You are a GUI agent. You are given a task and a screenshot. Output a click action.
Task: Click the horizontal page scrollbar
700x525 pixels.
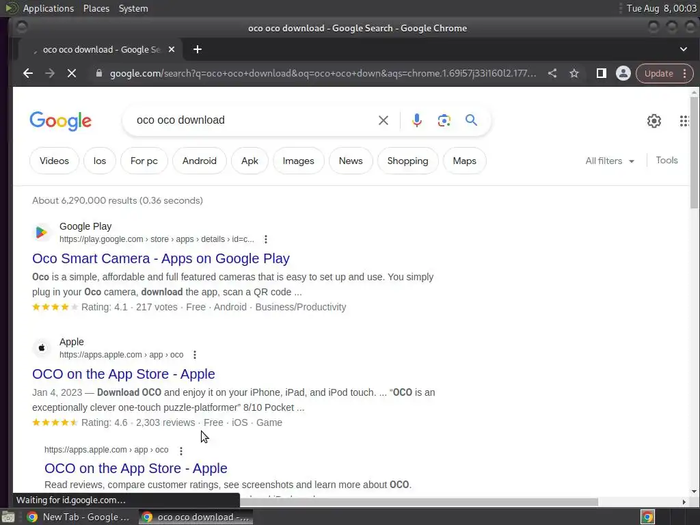coord(419,502)
